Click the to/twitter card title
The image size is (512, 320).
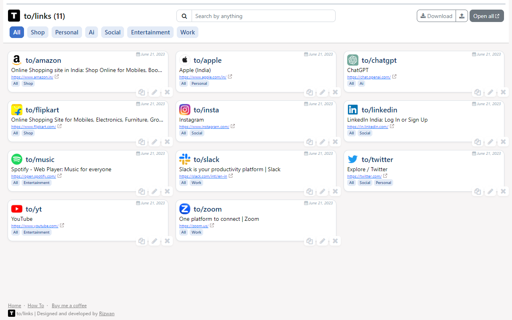(377, 160)
